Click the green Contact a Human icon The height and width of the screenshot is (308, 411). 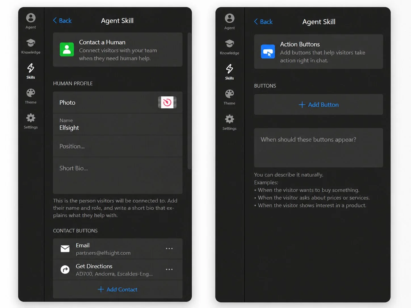(67, 50)
